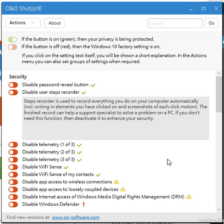Click the Security section heading
Viewport: 224px width, 224px height.
[18, 77]
